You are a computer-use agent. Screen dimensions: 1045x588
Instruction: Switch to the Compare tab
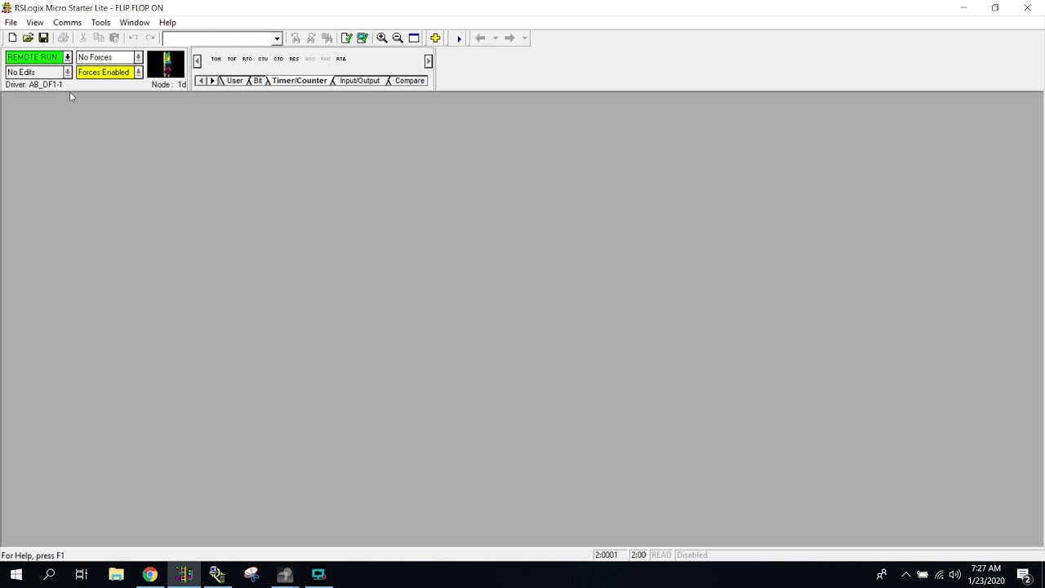click(409, 81)
